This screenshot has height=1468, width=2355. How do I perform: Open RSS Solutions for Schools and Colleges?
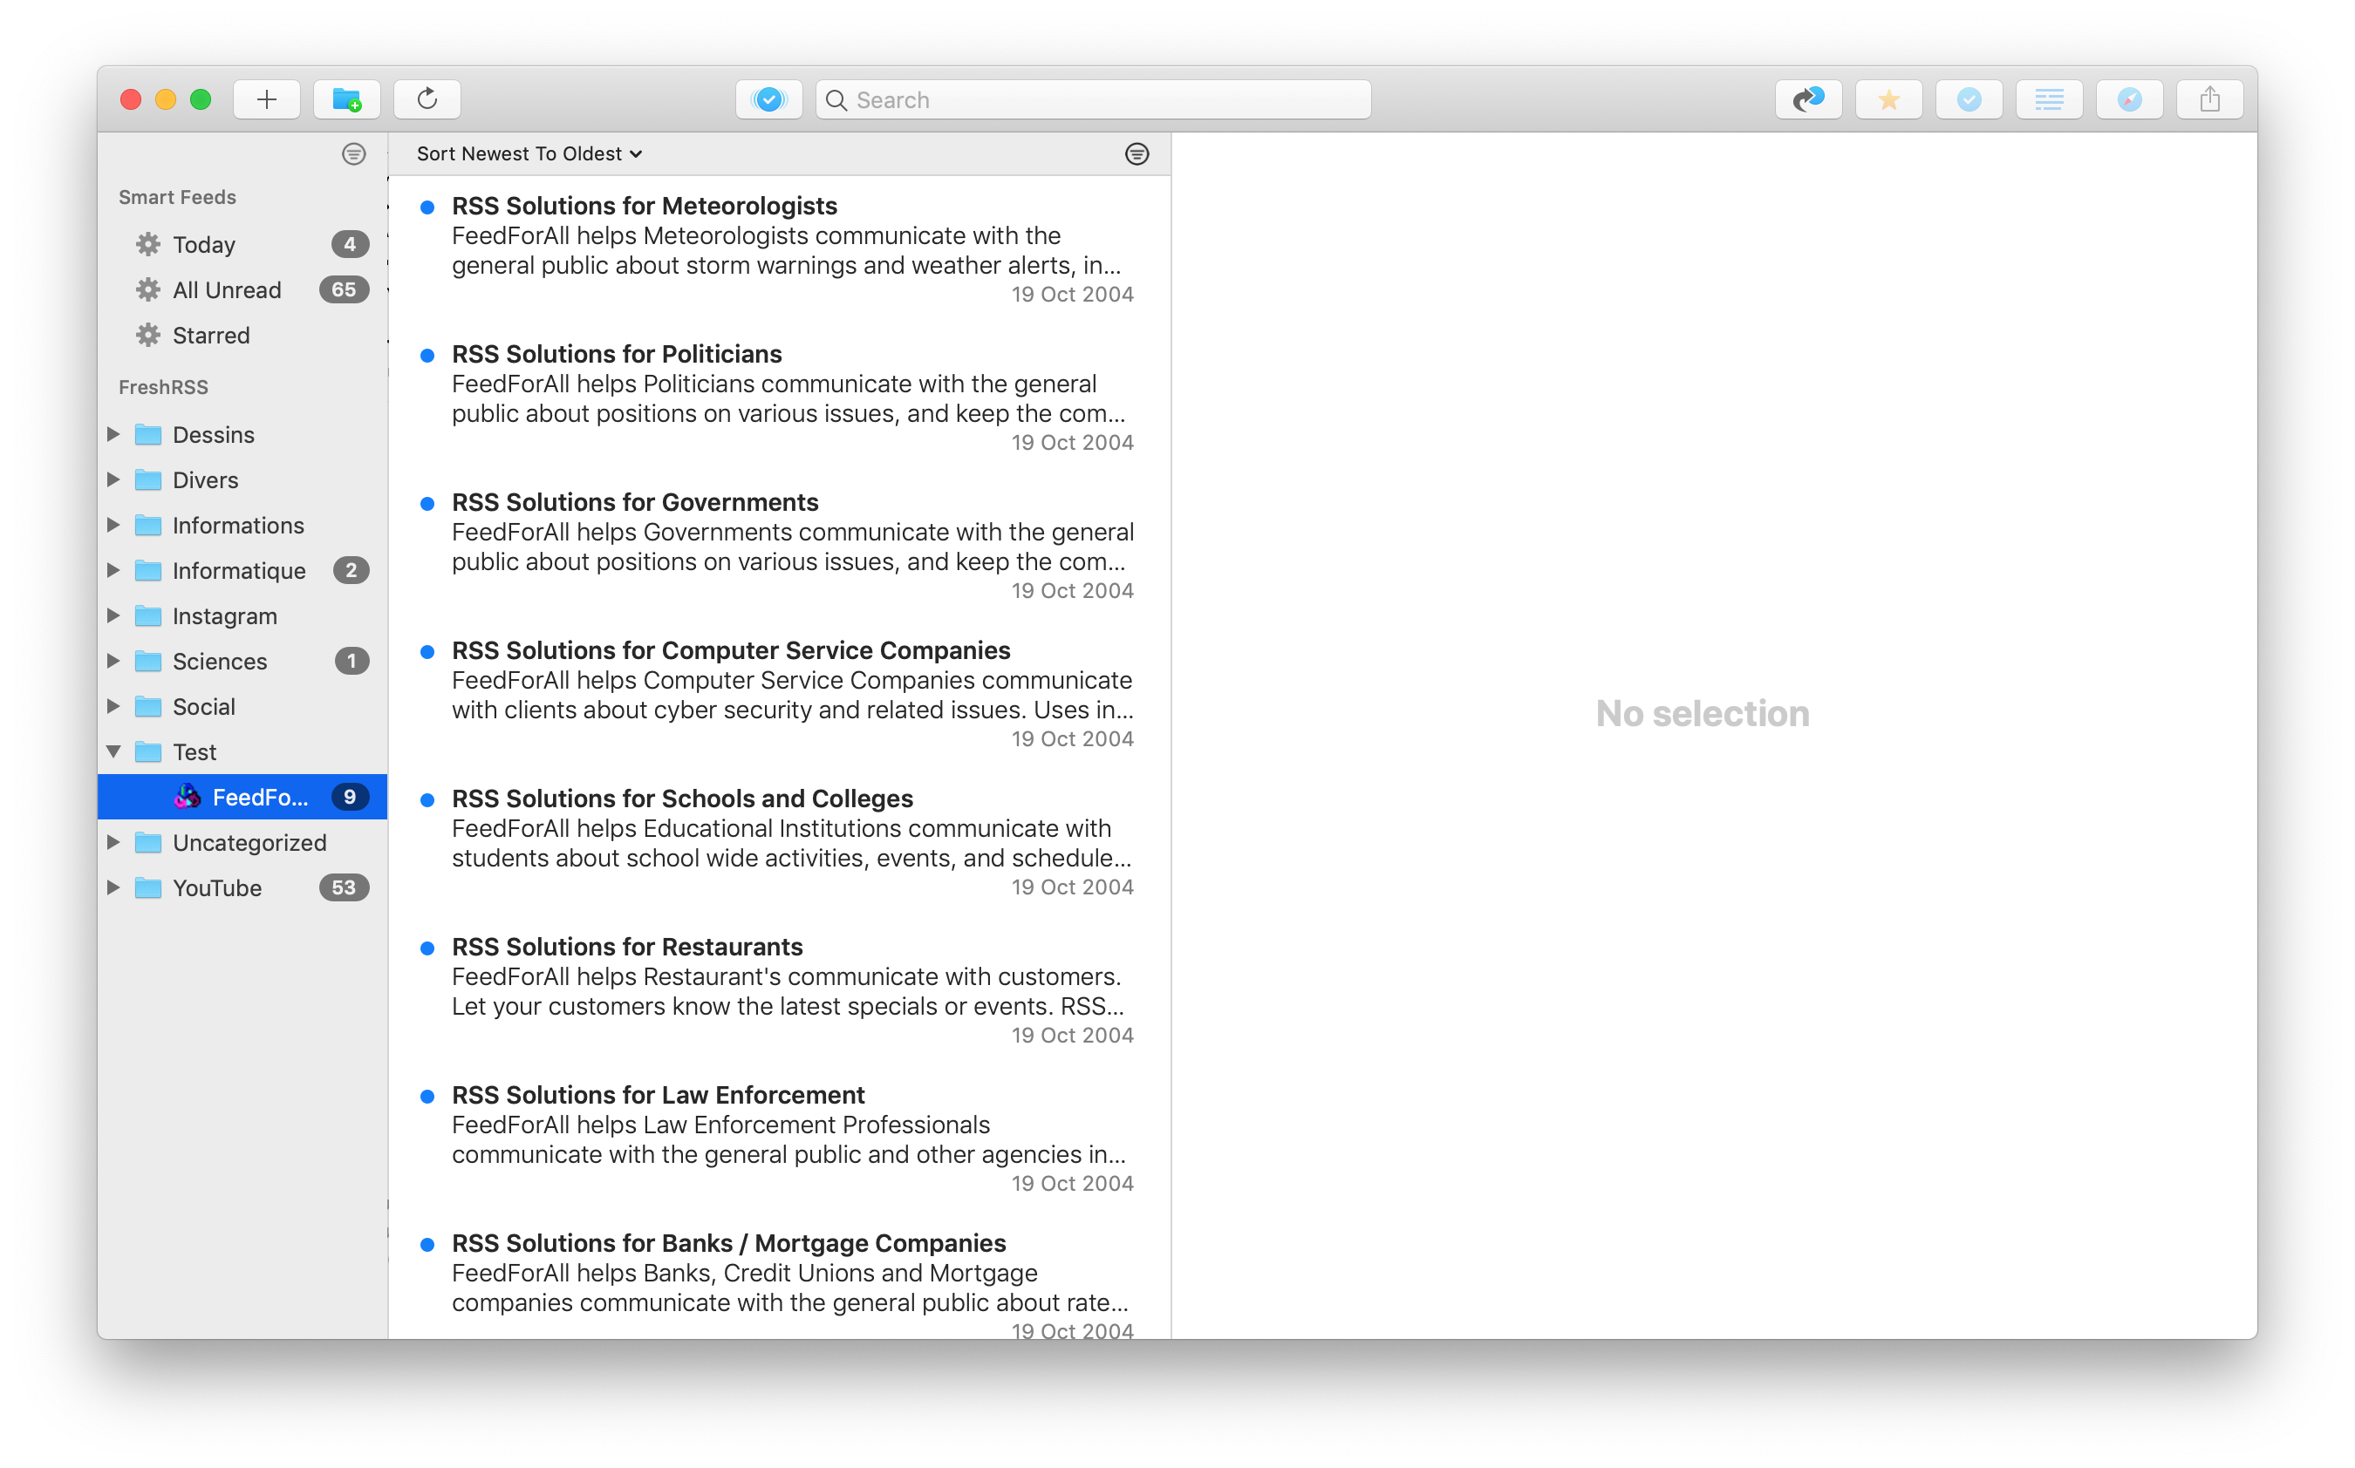[x=780, y=842]
